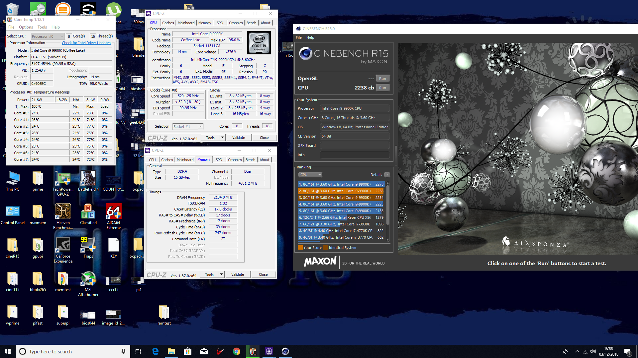This screenshot has height=358, width=638.
Task: Switch to Caches tab in top CPU-Z
Action: coord(168,23)
